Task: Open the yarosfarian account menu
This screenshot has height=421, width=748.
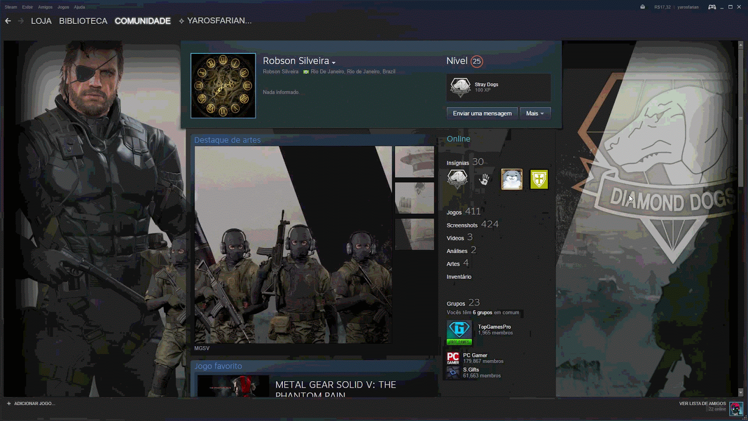Action: [688, 7]
